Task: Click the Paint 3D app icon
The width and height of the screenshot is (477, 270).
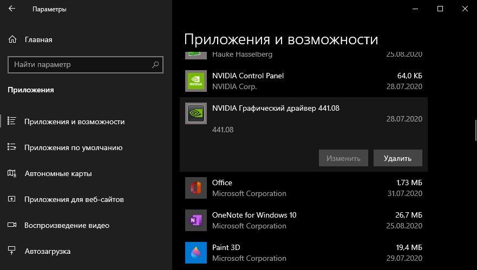Action: click(196, 252)
